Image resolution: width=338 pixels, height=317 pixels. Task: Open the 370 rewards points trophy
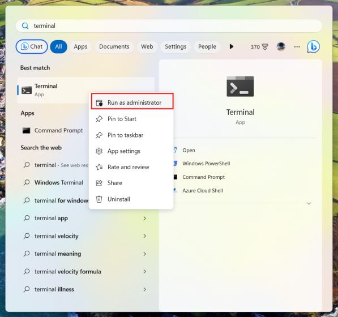tap(259, 47)
